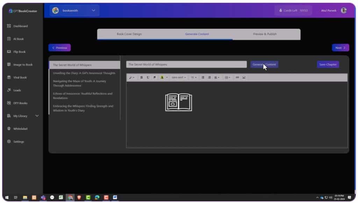
Task: Click the eraser remove-format icon
Action: pyautogui.click(x=155, y=77)
